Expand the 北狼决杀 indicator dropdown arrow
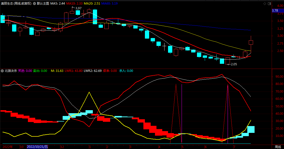The height and width of the screenshot is (149, 284). [2, 71]
